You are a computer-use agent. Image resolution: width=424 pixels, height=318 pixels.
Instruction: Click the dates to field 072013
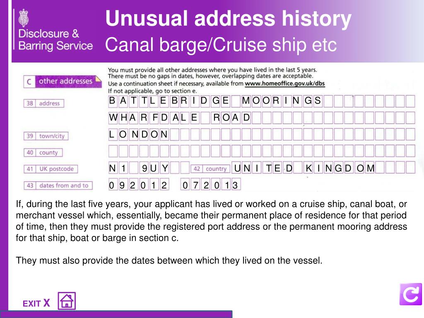[210, 185]
